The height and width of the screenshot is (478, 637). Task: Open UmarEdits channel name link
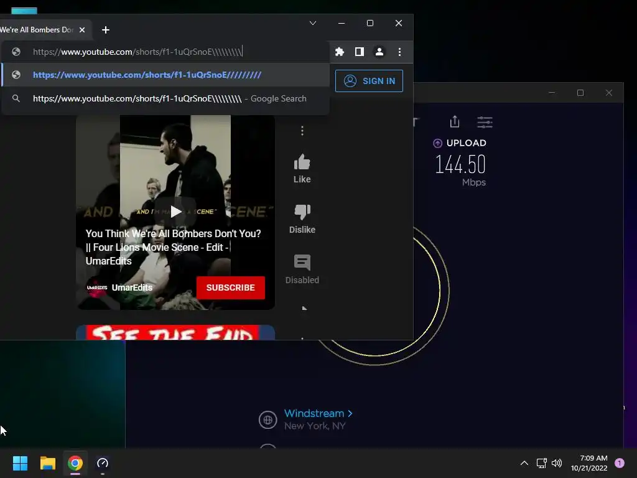[x=132, y=288]
